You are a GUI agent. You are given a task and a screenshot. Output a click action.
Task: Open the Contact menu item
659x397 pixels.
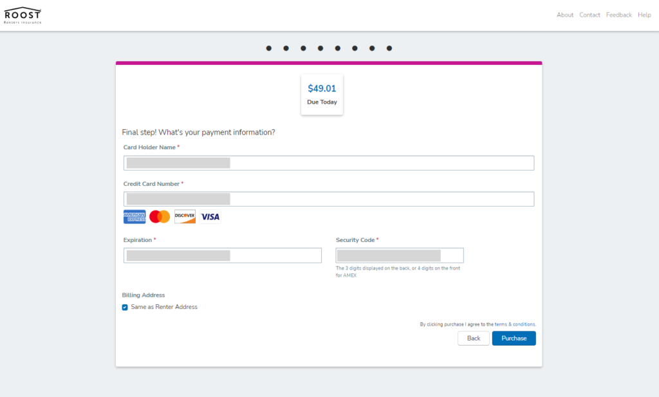[589, 15]
